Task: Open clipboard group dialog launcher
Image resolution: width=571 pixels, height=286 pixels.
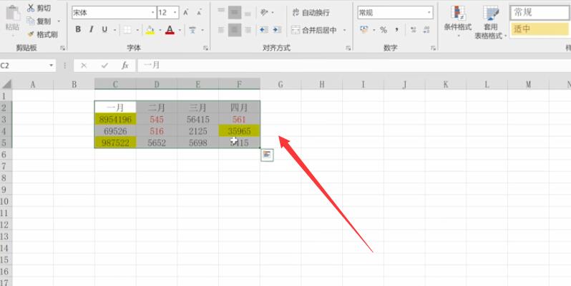Action: [63, 48]
